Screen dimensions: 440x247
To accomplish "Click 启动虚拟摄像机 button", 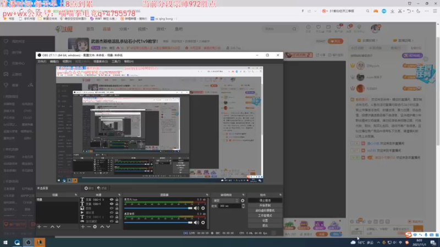I will pos(265,211).
